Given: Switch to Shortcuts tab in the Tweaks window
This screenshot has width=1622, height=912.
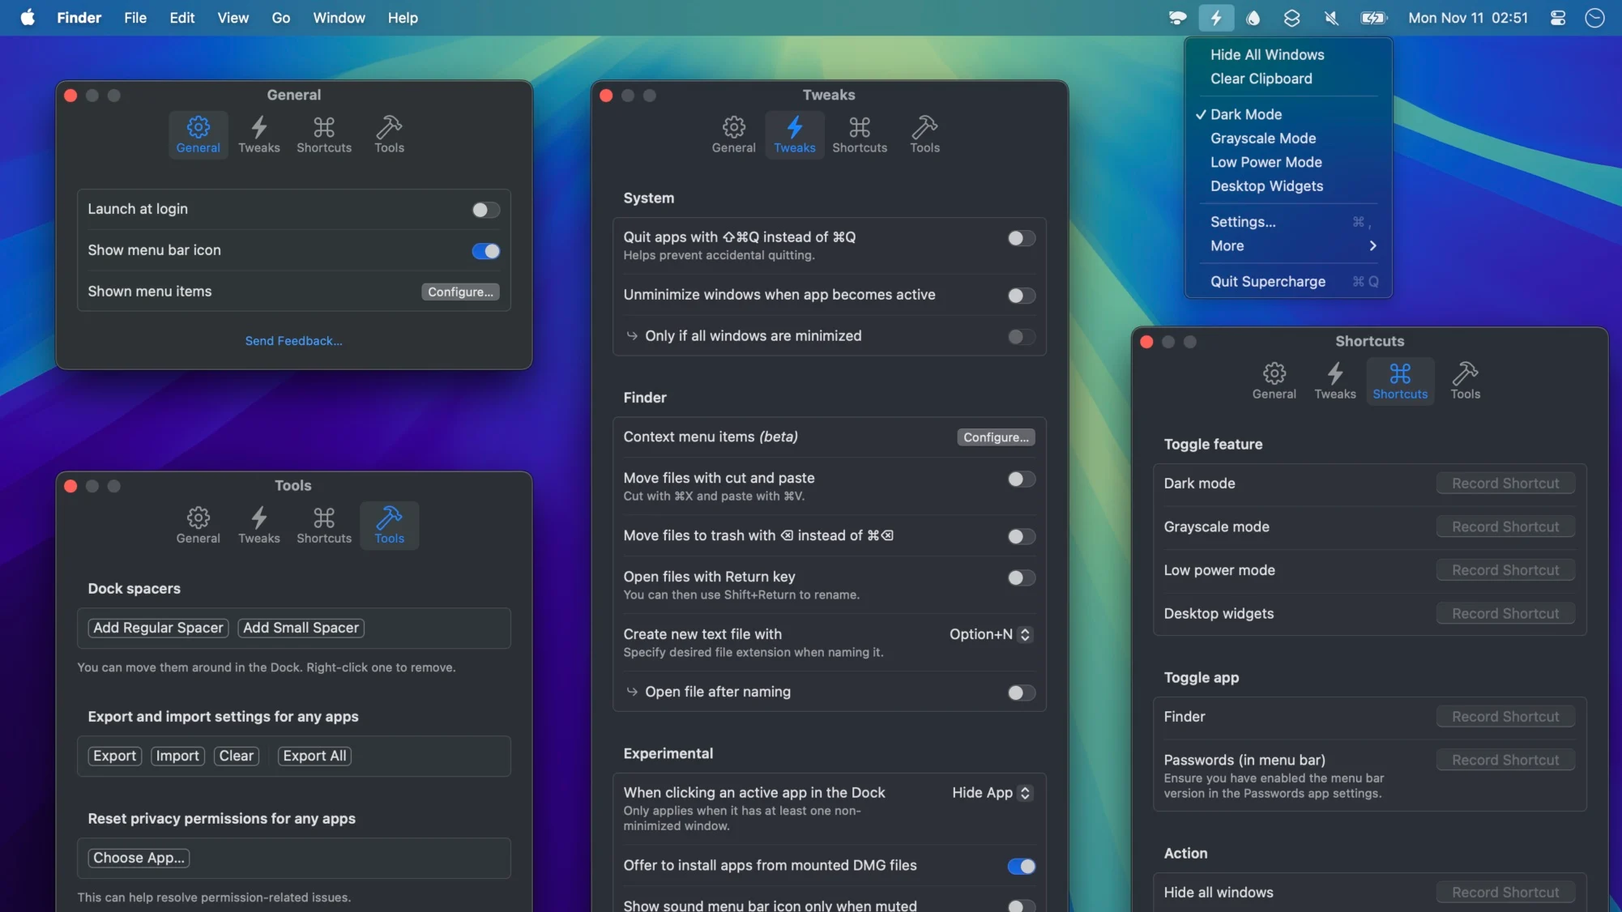Looking at the screenshot, I should coord(860,134).
